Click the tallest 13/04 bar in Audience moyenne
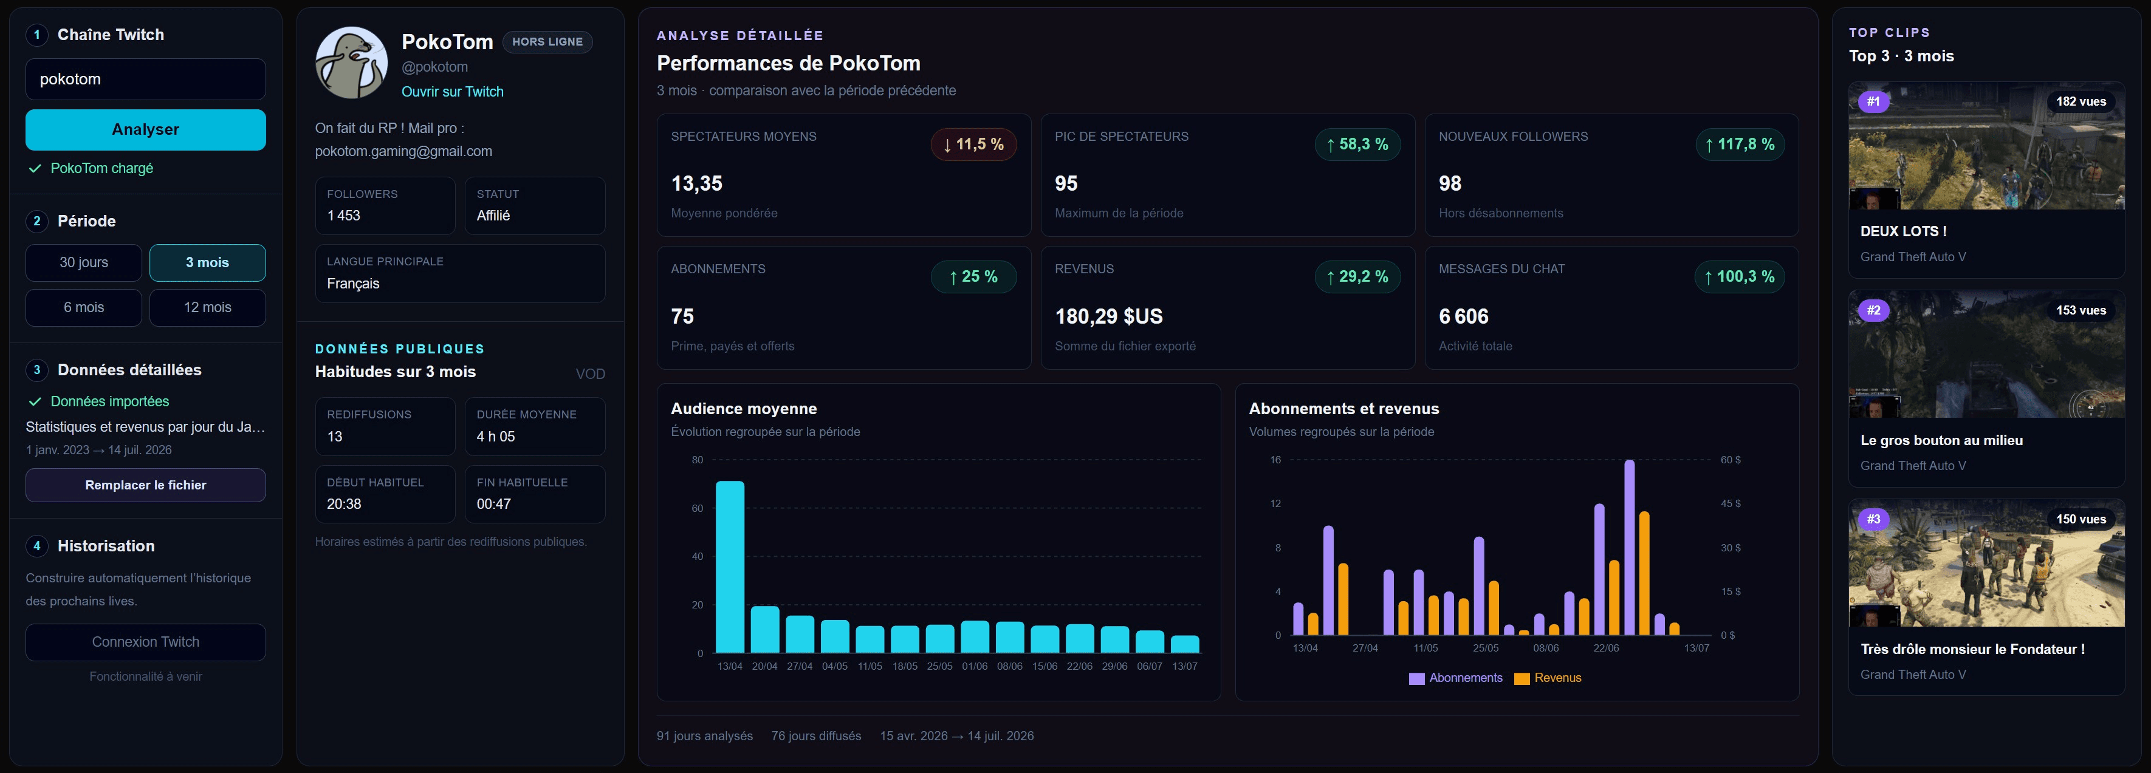2151x773 pixels. coord(730,567)
